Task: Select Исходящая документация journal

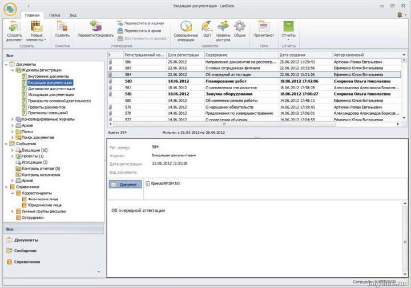Action: pyautogui.click(x=51, y=95)
